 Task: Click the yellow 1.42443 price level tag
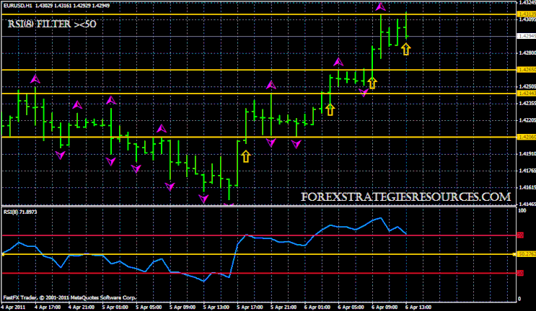tap(527, 94)
